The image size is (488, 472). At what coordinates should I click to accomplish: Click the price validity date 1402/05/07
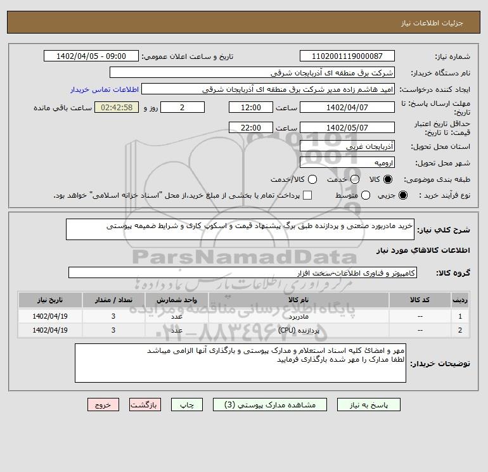347,127
